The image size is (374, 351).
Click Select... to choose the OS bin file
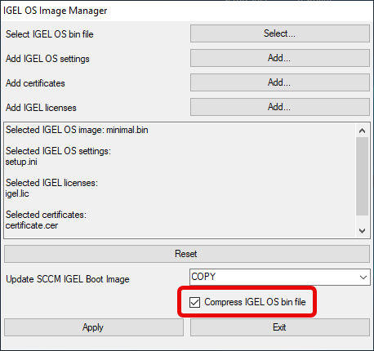point(280,33)
